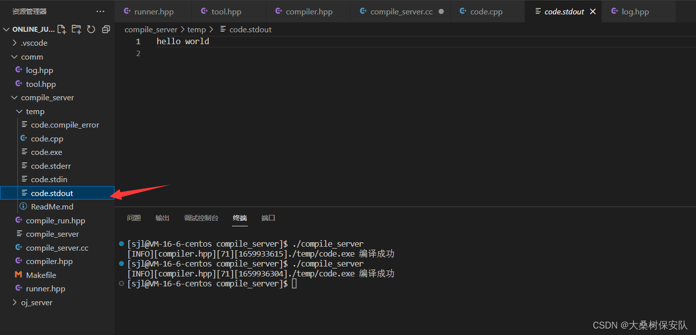Click the C++ icon beside log.hpp in tree
The image size is (696, 335).
(19, 70)
